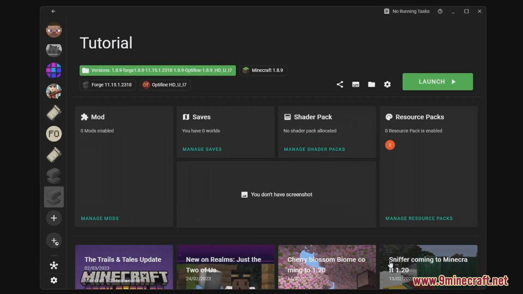523x294 pixels.
Task: Open the Minecraft 1.8.9 version chip
Action: [263, 70]
